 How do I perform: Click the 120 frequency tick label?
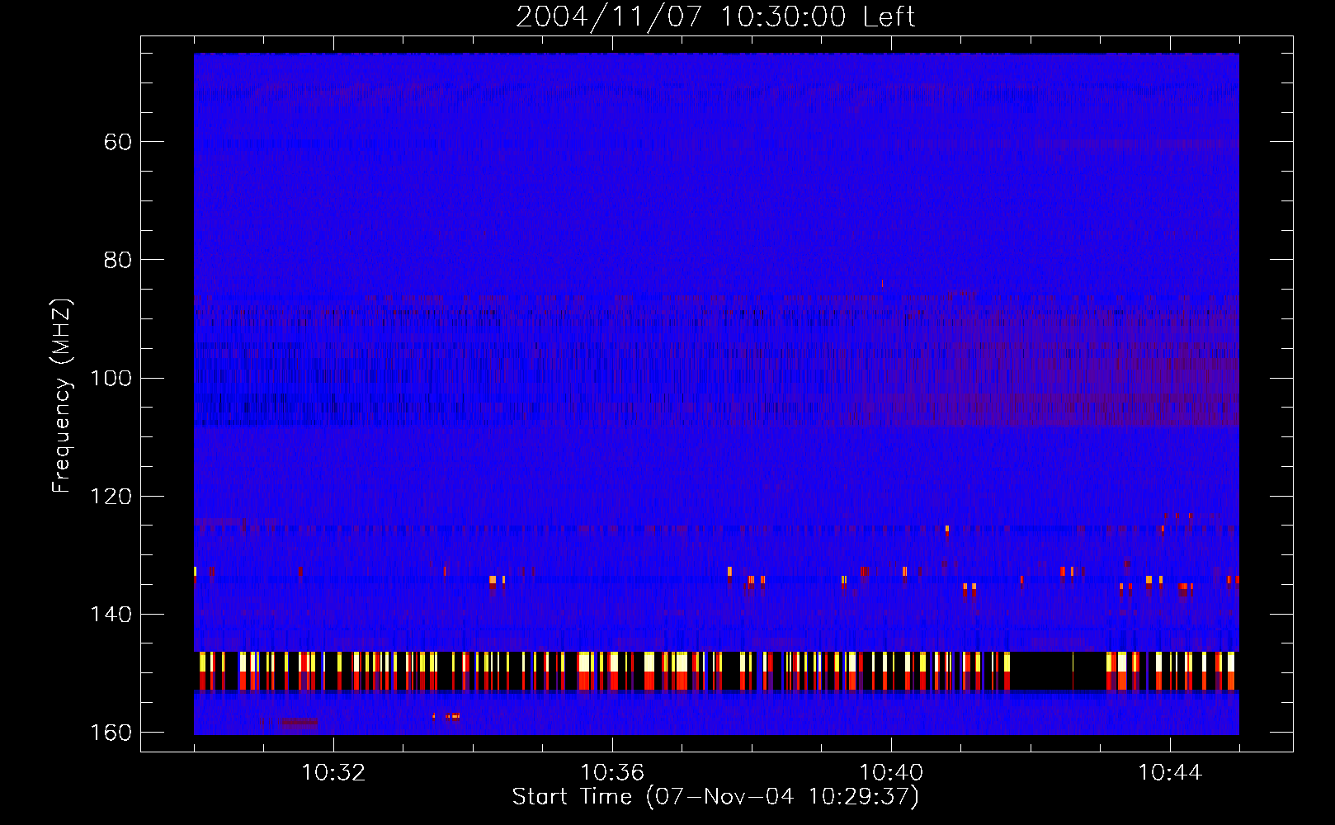pos(111,497)
